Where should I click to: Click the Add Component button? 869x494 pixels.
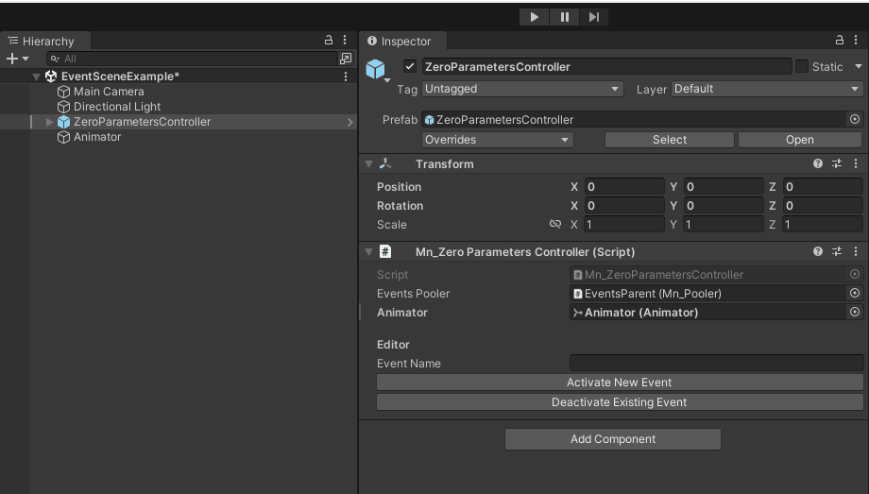pos(613,439)
